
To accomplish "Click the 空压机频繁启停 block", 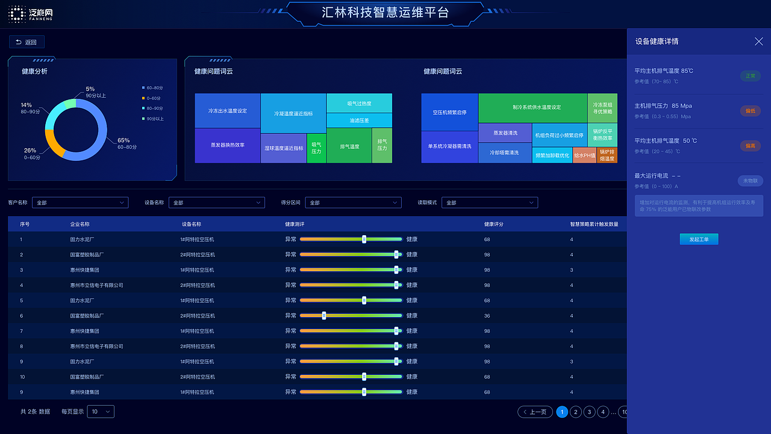I will (x=449, y=112).
